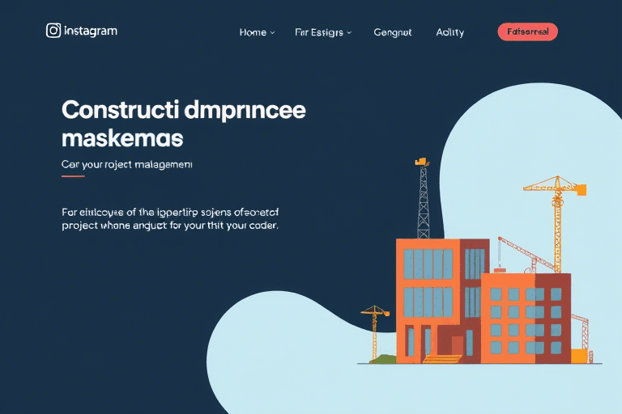The image size is (622, 414).
Task: Click the description paragraph starting with Far
Action: (x=170, y=219)
